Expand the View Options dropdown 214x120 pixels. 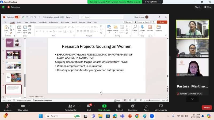coord(152,2)
